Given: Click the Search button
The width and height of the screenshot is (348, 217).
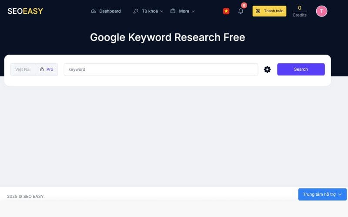Looking at the screenshot, I should coord(301,69).
